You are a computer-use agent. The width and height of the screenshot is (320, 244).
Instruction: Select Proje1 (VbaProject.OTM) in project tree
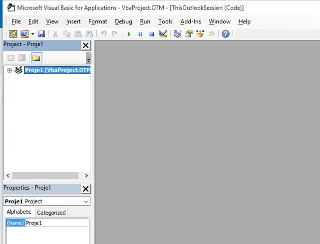57,70
